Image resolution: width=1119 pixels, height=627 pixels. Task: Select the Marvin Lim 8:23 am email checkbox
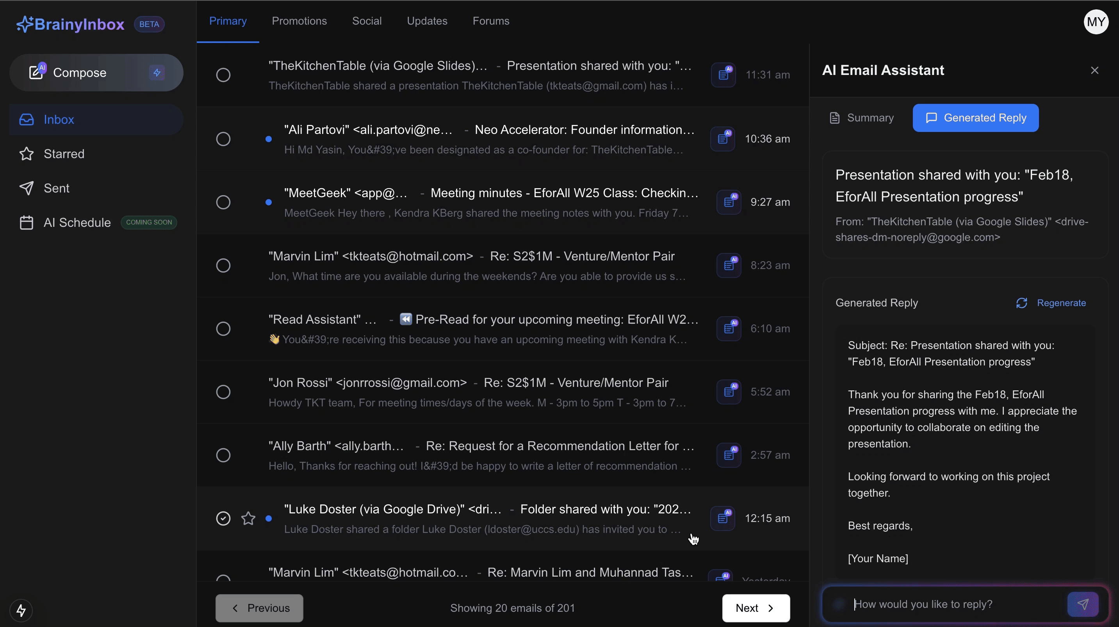click(x=223, y=265)
